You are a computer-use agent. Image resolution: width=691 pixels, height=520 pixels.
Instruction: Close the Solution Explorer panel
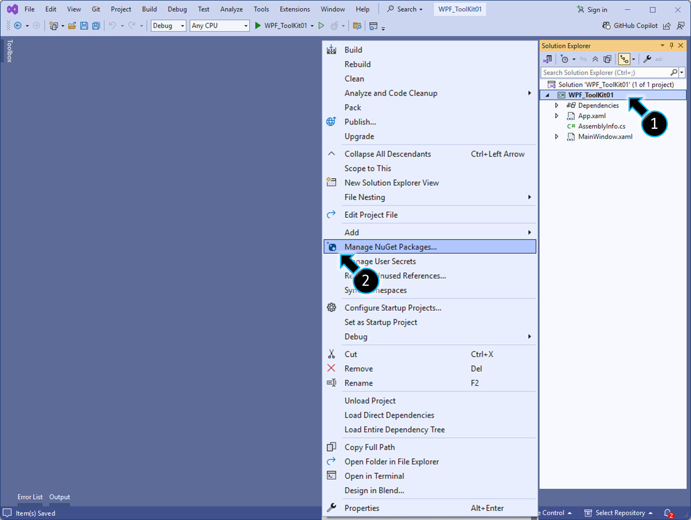point(680,45)
